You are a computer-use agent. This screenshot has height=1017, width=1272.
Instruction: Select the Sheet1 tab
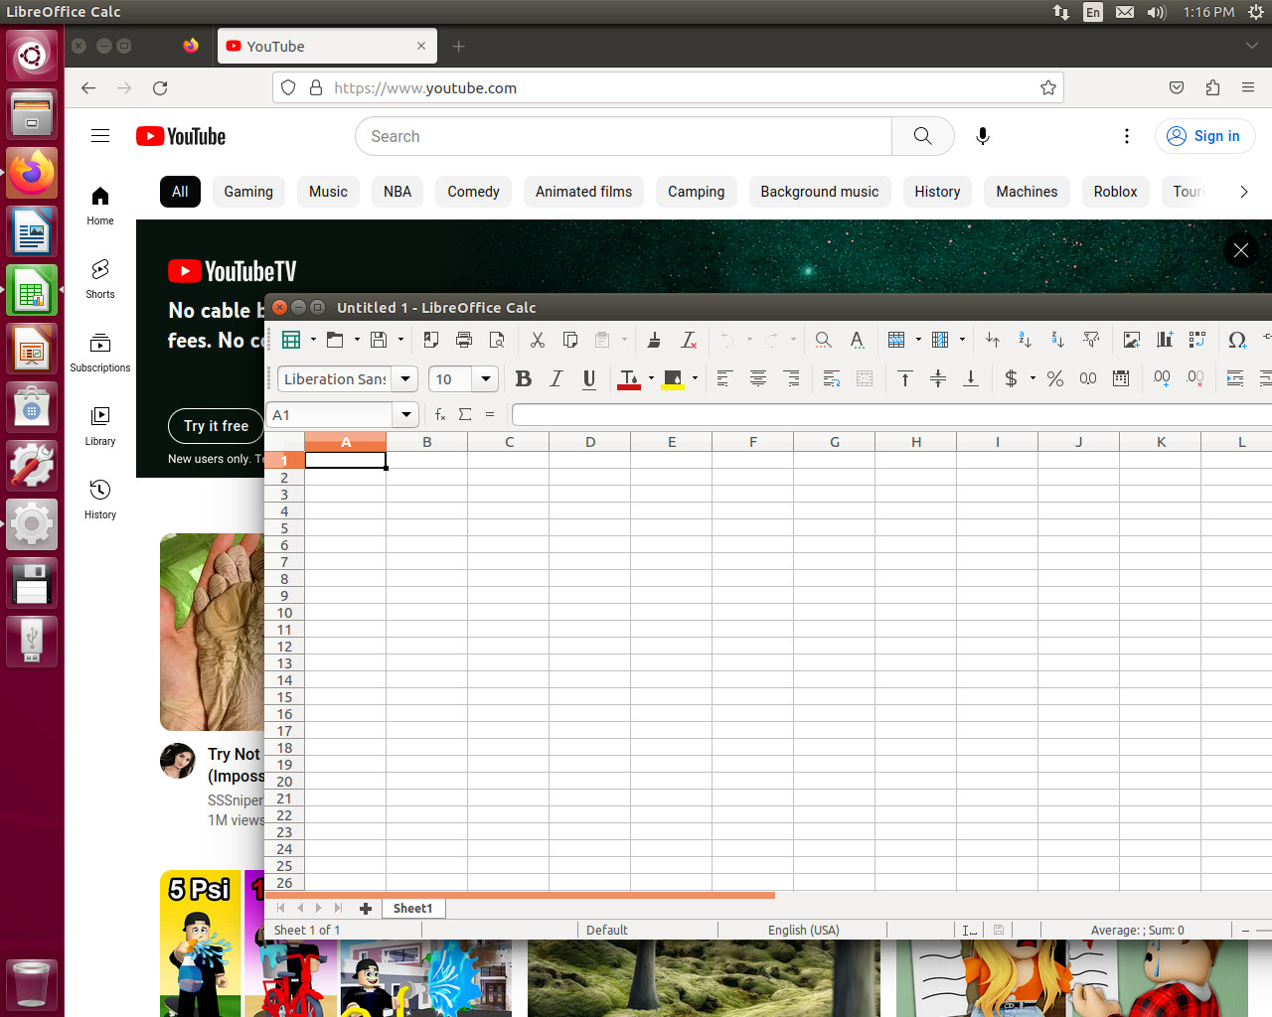point(413,908)
